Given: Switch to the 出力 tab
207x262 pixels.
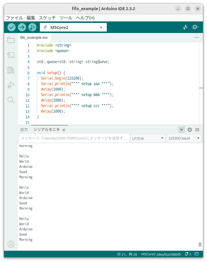Looking at the screenshot, I should [x=24, y=129].
